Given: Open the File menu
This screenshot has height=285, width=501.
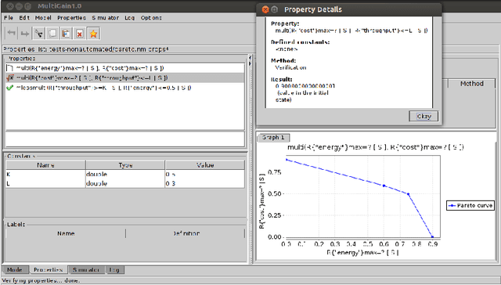Looking at the screenshot, I should pyautogui.click(x=9, y=17).
